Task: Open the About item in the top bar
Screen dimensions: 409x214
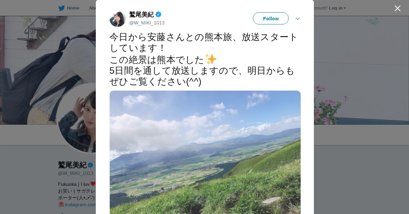Action: (92, 8)
